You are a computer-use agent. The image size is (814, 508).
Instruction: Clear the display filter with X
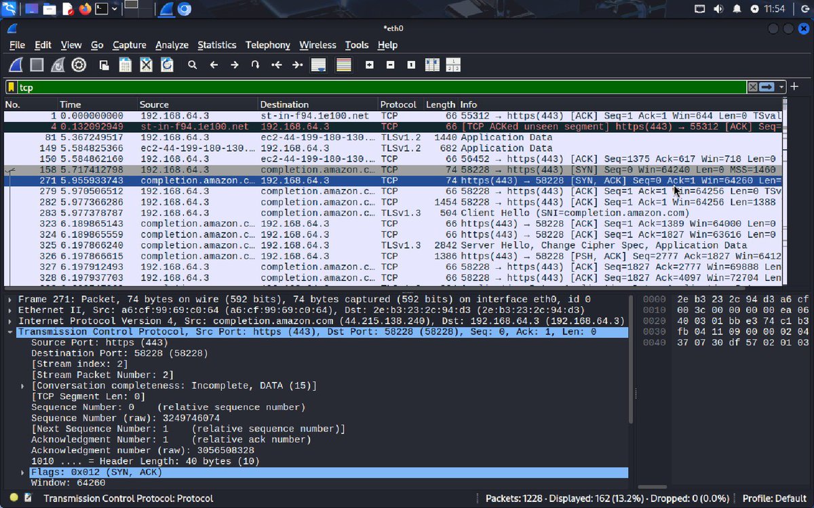[x=753, y=87]
